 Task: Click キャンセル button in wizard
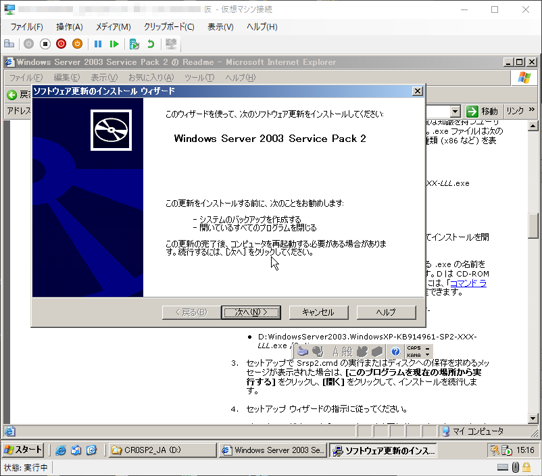(318, 312)
